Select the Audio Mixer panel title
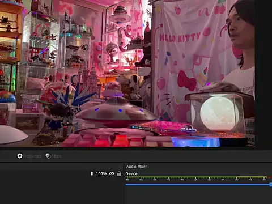The width and height of the screenshot is (272, 204). coord(137,167)
